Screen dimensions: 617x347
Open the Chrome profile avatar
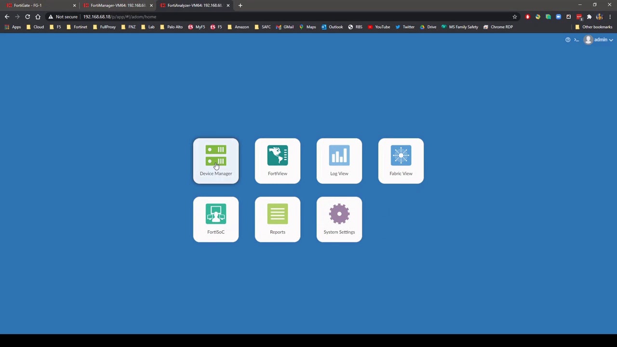pos(599,17)
